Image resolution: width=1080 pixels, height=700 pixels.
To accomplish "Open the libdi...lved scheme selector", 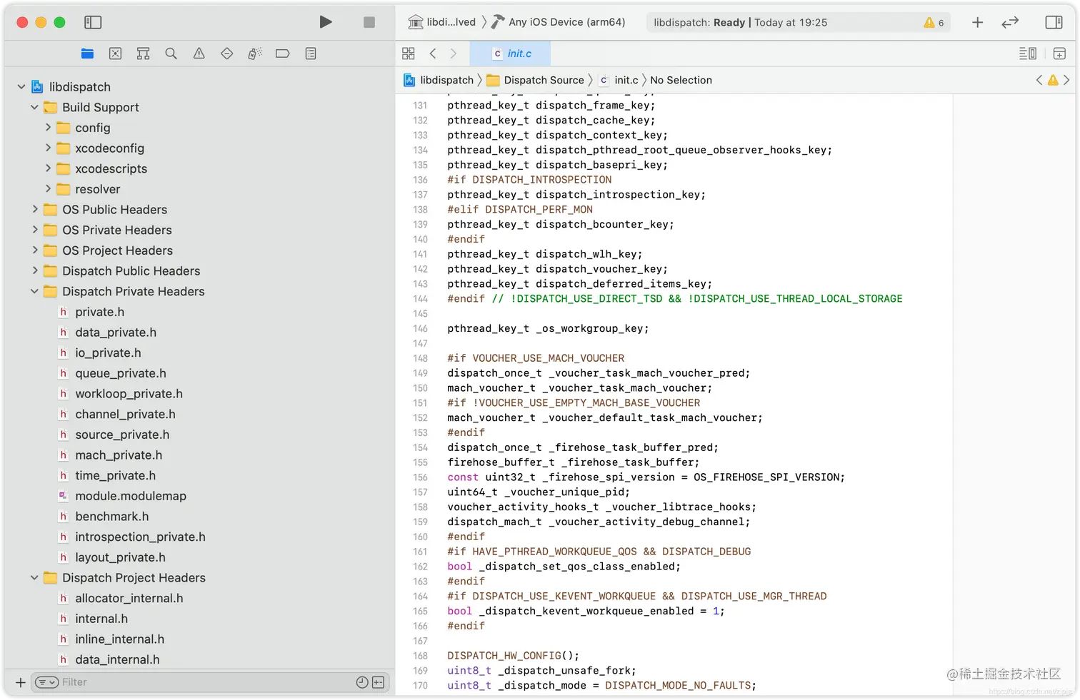I will (441, 22).
